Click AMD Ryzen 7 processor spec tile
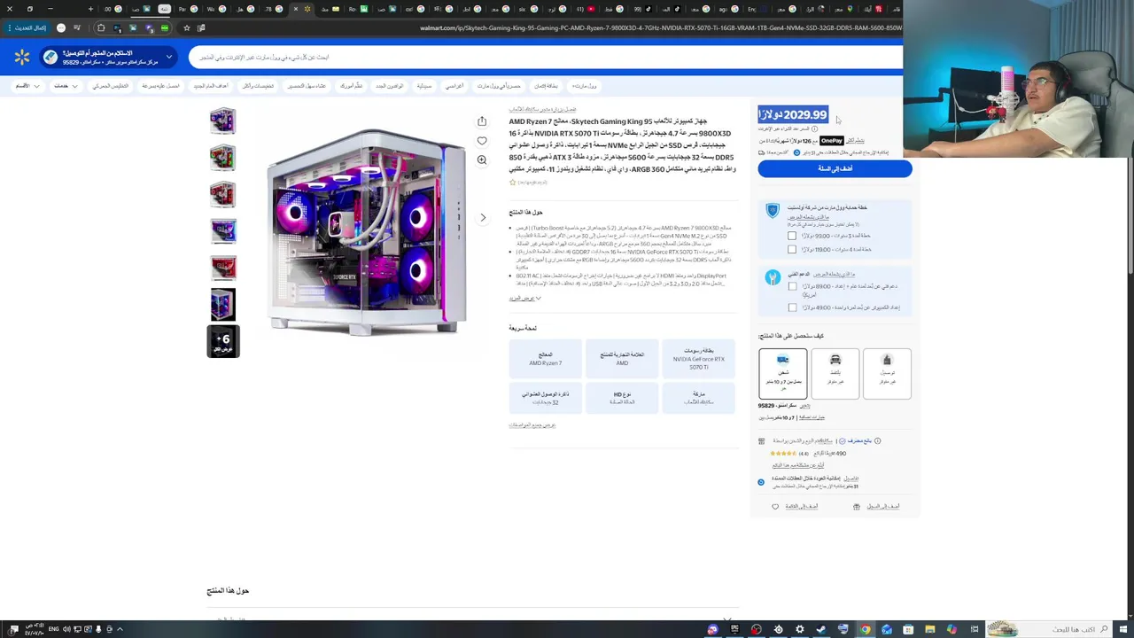Screen dimensions: 1134x638 [546, 359]
